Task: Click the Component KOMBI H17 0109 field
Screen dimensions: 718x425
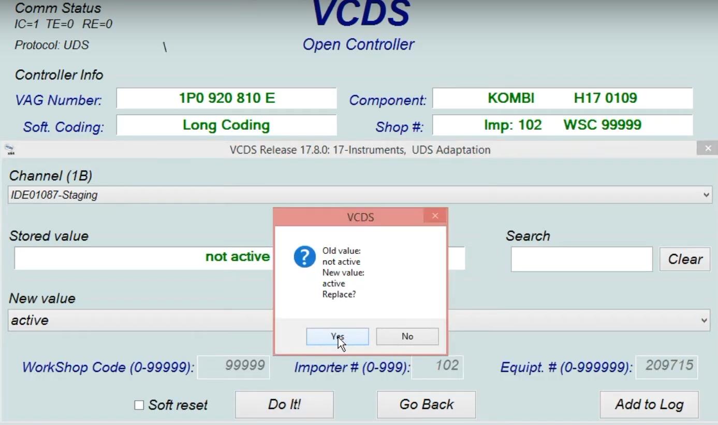Action: [562, 98]
